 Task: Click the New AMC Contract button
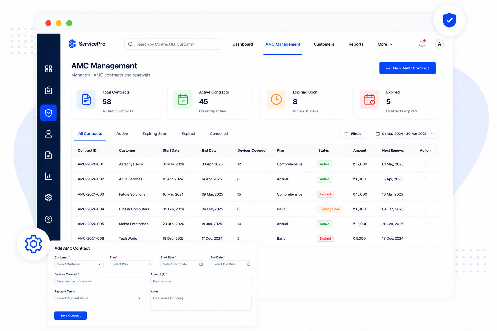[407, 68]
